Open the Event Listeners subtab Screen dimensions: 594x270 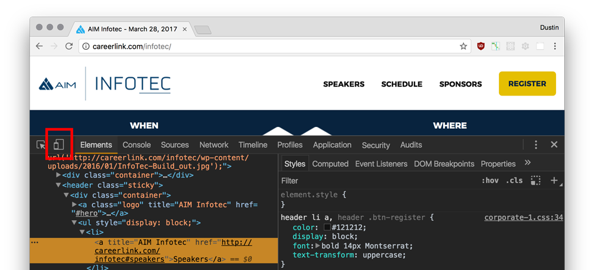click(381, 164)
